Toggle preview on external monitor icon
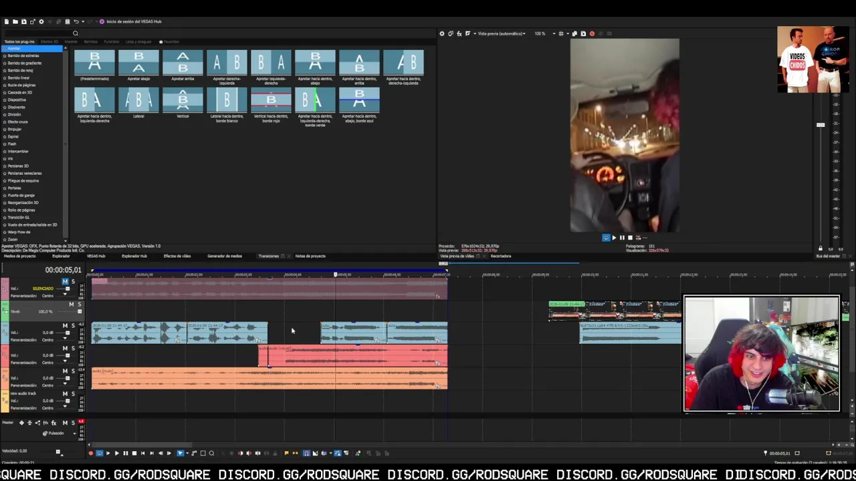The height and width of the screenshot is (481, 856). pyautogui.click(x=451, y=33)
